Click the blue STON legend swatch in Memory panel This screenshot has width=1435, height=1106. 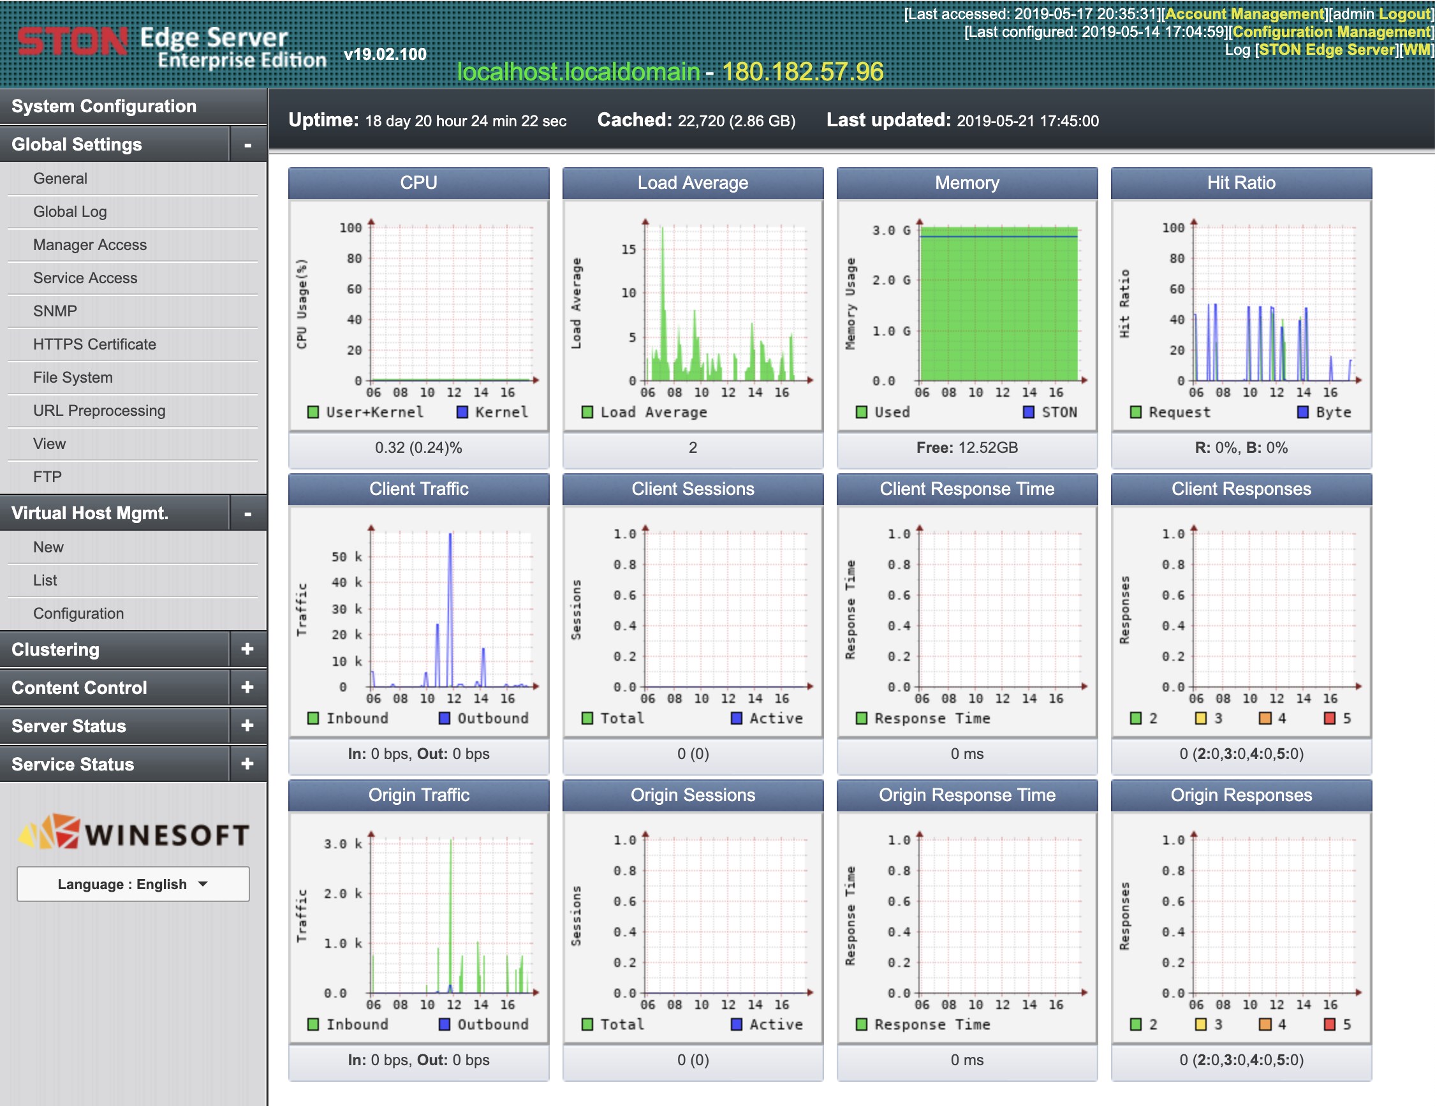pyautogui.click(x=1029, y=412)
